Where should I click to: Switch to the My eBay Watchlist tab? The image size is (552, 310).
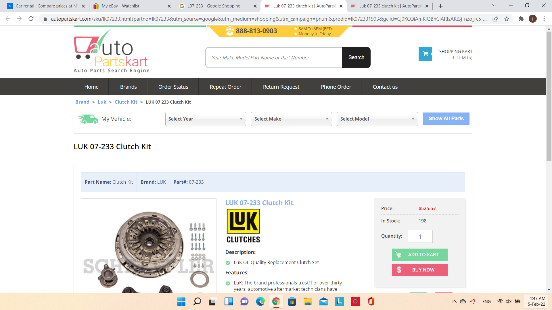coord(120,6)
